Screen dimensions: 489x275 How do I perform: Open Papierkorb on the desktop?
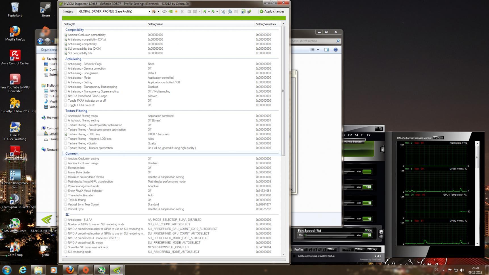(15, 10)
